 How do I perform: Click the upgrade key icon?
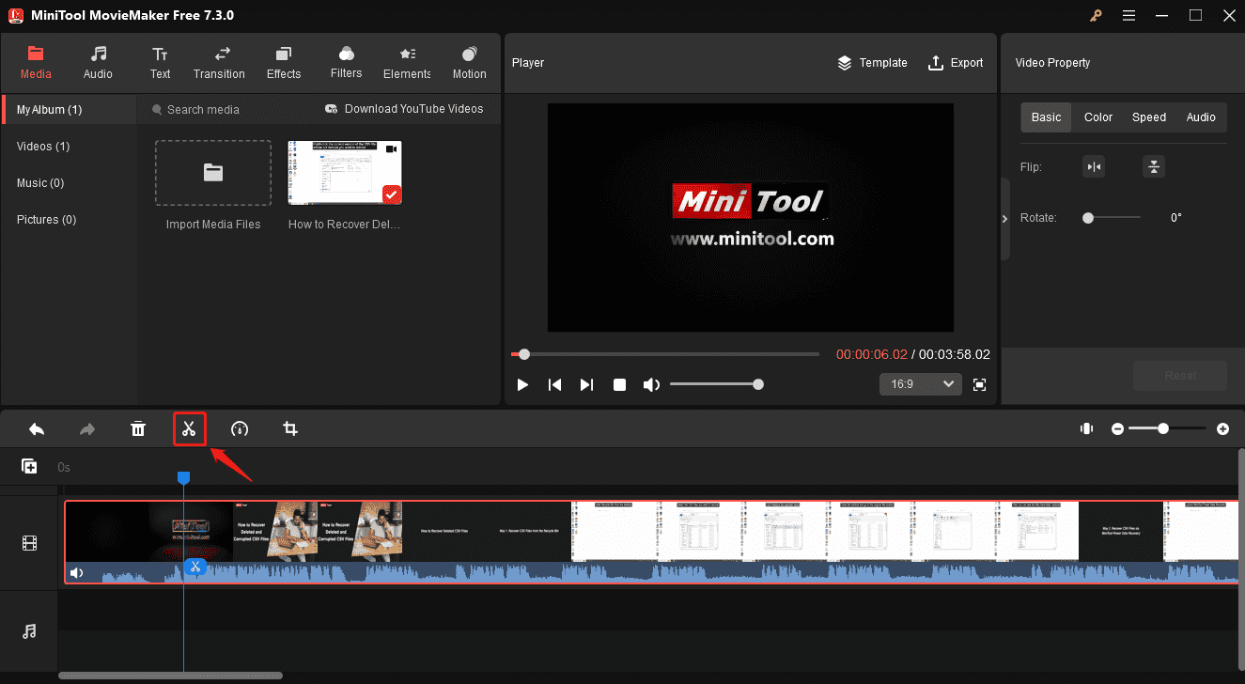pos(1096,16)
